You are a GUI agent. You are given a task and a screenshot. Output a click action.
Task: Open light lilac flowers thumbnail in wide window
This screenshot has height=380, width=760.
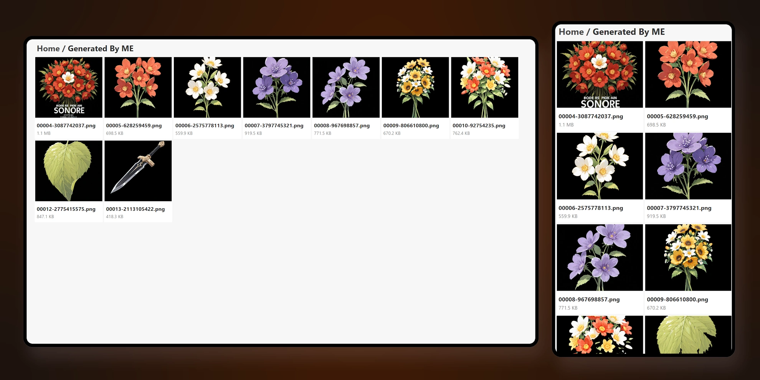tap(346, 88)
